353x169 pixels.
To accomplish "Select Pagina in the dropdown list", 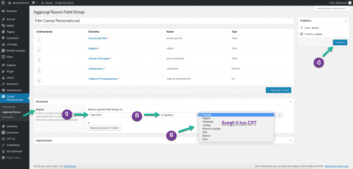I will click(206, 118).
